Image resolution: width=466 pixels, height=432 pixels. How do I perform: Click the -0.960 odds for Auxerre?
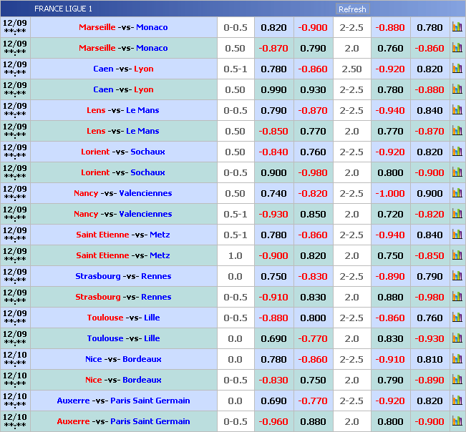tap(273, 421)
